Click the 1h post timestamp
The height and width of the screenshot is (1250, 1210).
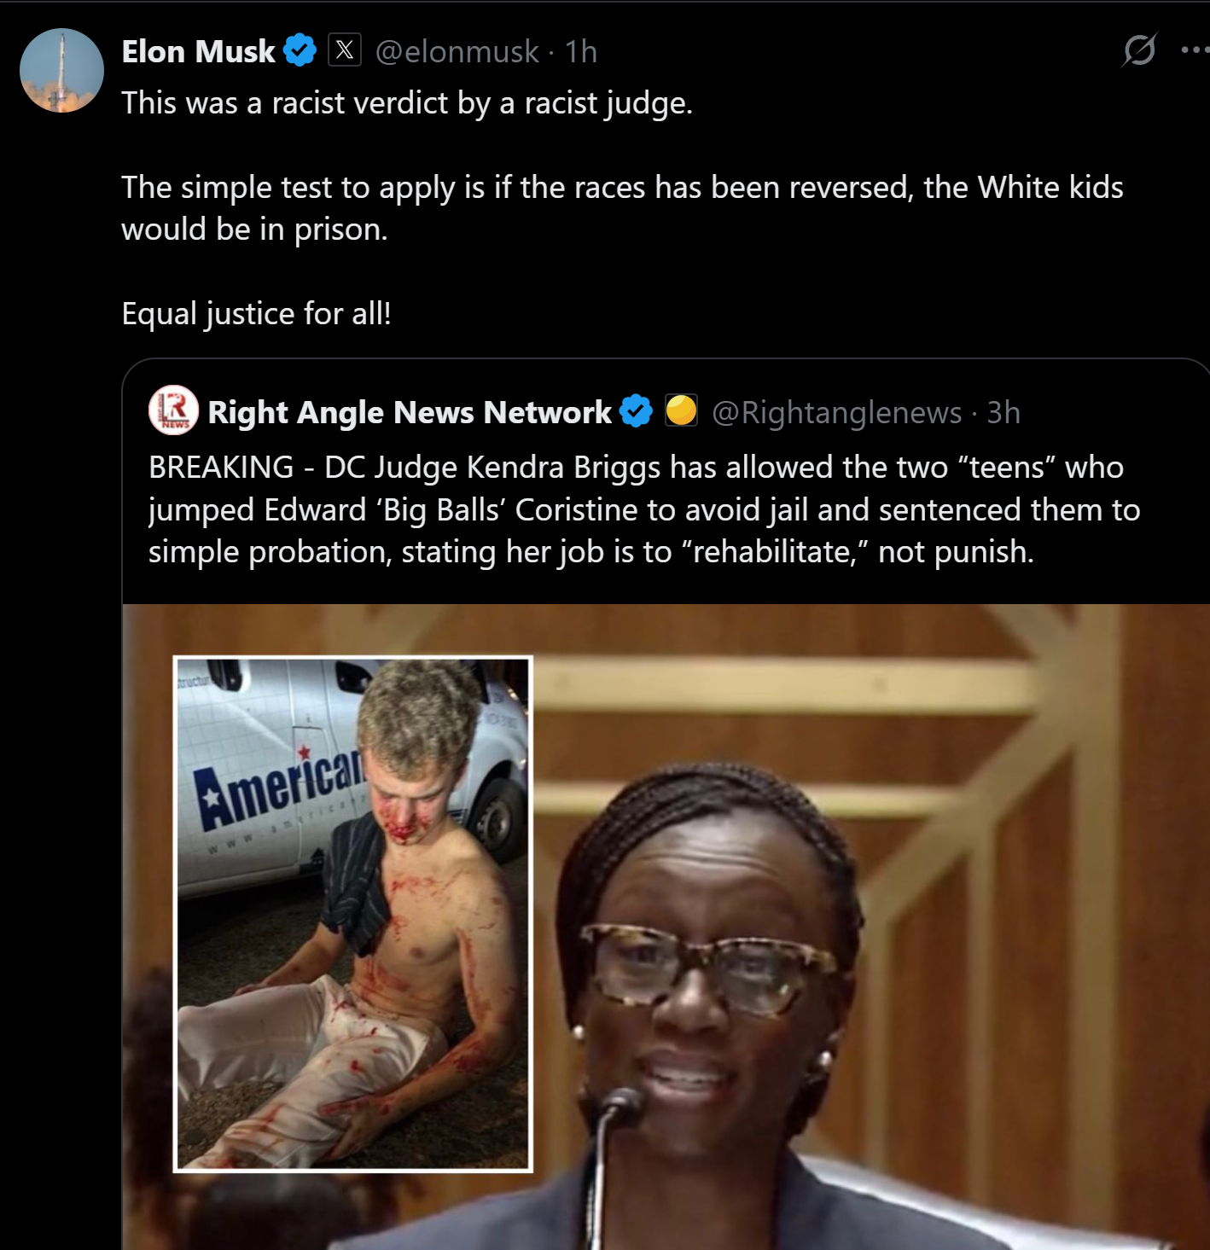pos(581,51)
